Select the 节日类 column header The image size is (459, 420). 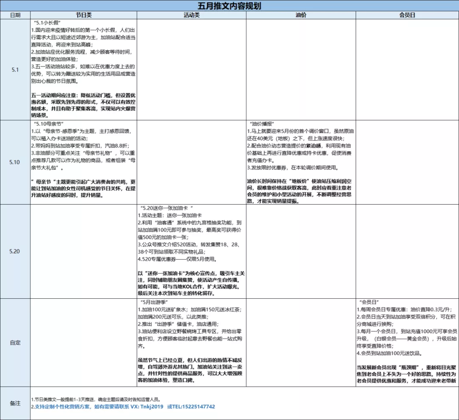[84, 15]
